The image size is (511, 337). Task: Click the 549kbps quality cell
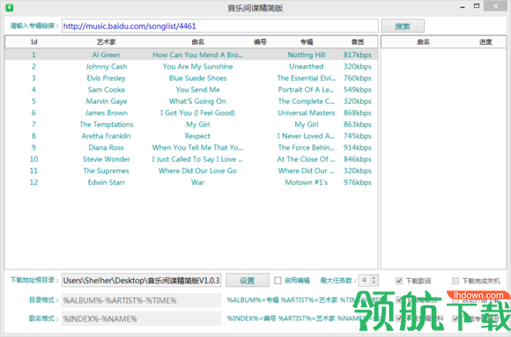tap(358, 90)
